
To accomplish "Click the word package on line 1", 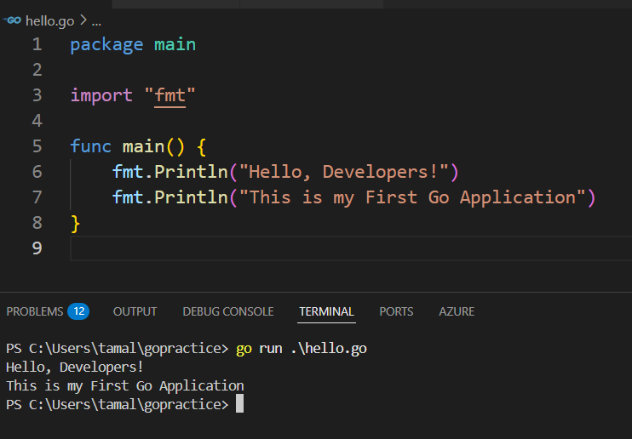I will (x=106, y=45).
